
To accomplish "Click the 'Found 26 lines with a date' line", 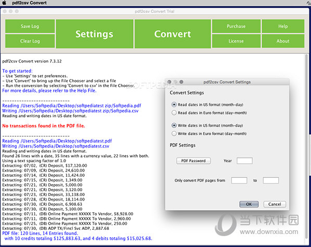I will [x=75, y=156].
